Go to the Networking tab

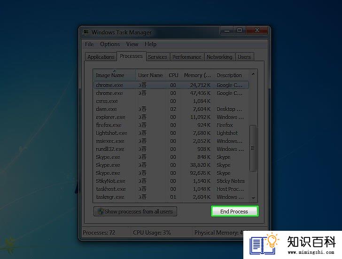(220, 57)
